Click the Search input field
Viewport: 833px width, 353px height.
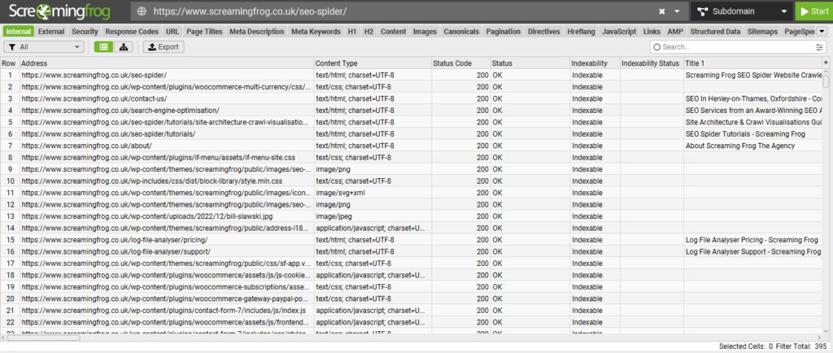click(x=732, y=47)
